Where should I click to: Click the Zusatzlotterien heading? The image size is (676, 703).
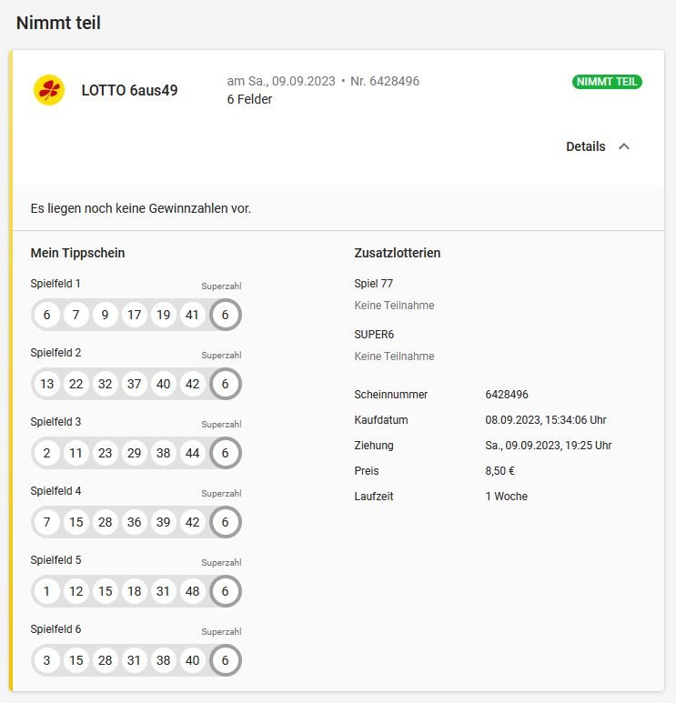(397, 253)
